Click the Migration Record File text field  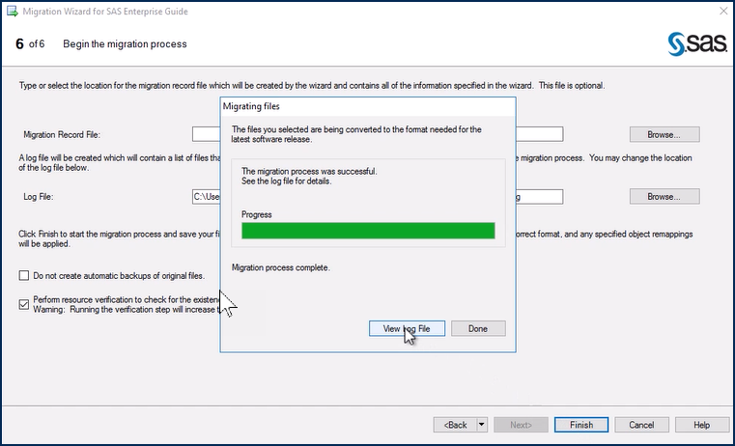206,135
